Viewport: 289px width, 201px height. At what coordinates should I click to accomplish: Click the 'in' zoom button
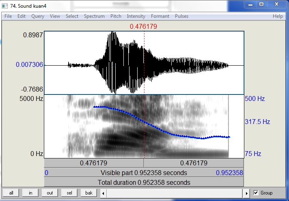pyautogui.click(x=30, y=193)
